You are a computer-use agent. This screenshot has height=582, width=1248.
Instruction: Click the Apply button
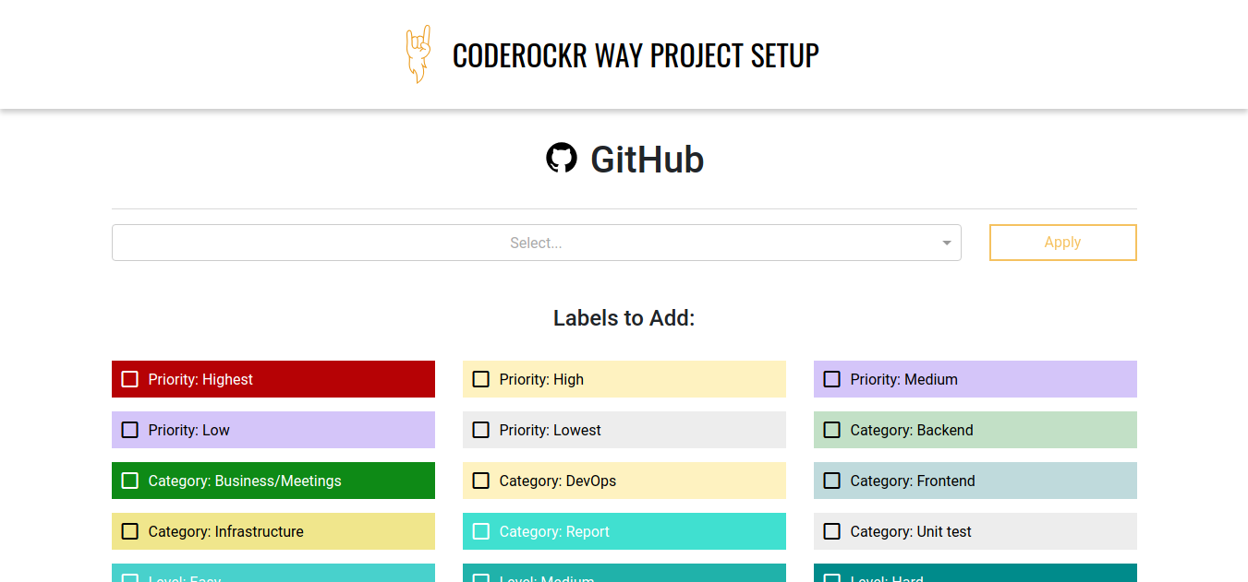click(x=1062, y=243)
